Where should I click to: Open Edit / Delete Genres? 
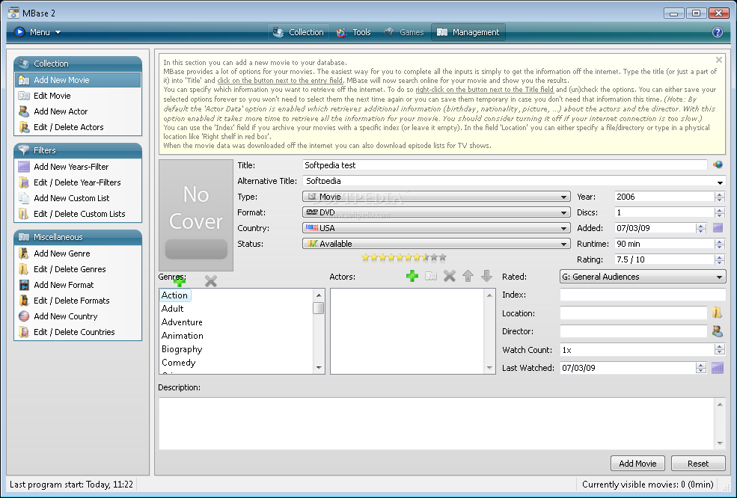click(78, 269)
